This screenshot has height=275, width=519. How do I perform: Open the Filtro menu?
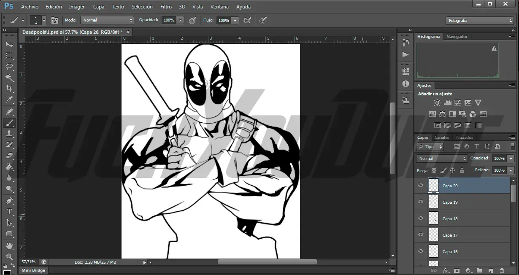click(x=166, y=7)
